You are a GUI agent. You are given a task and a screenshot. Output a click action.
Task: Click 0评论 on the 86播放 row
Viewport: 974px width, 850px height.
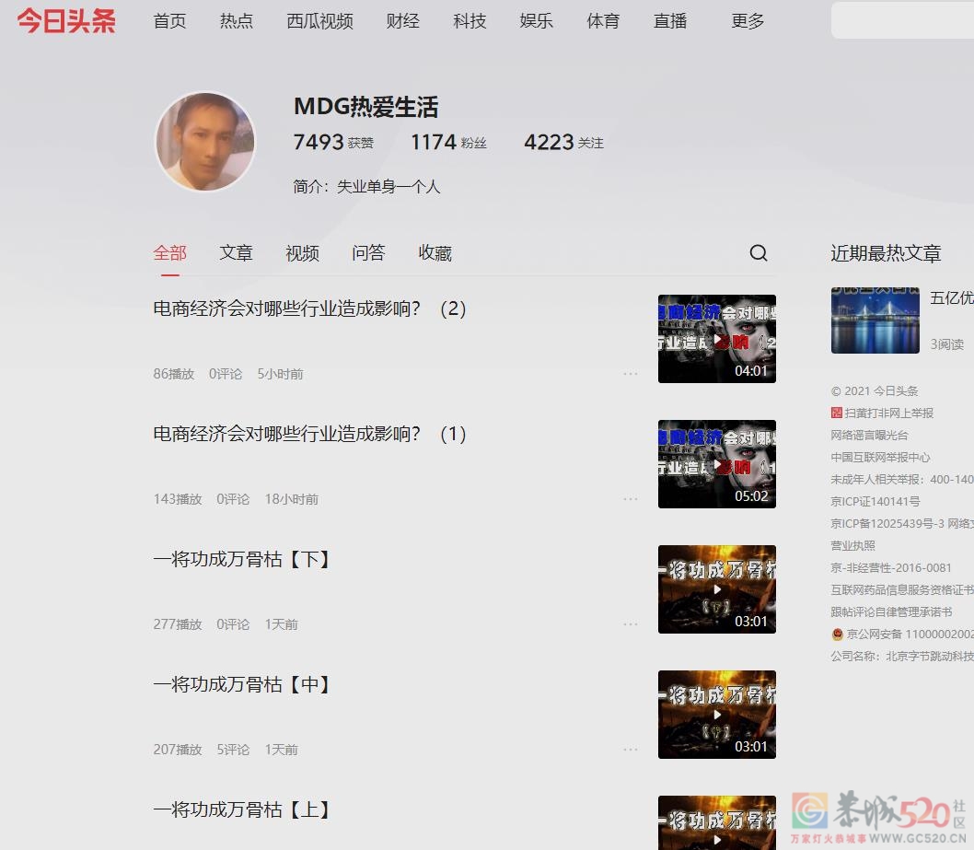(226, 374)
